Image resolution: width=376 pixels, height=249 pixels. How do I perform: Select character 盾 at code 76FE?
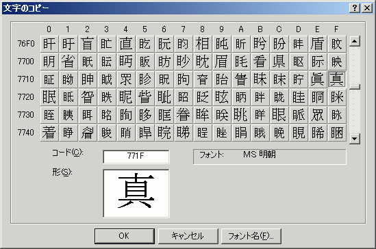tap(318, 44)
